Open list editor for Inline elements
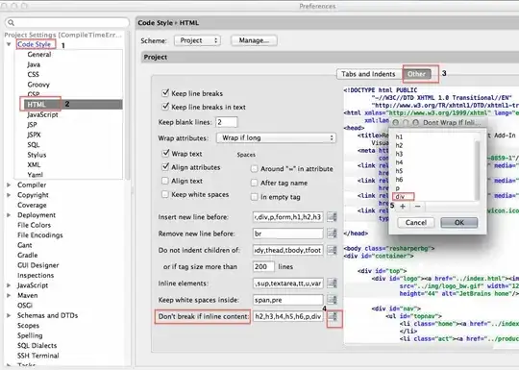 click(332, 284)
